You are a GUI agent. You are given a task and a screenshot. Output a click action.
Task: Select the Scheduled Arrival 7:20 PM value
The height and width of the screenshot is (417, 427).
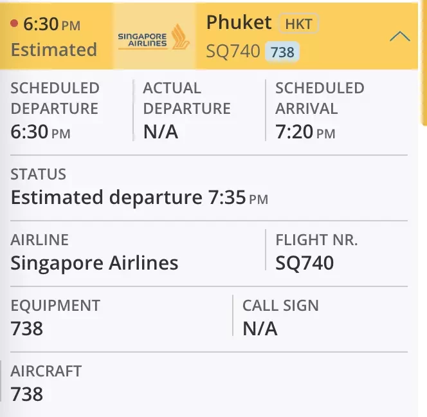click(305, 132)
